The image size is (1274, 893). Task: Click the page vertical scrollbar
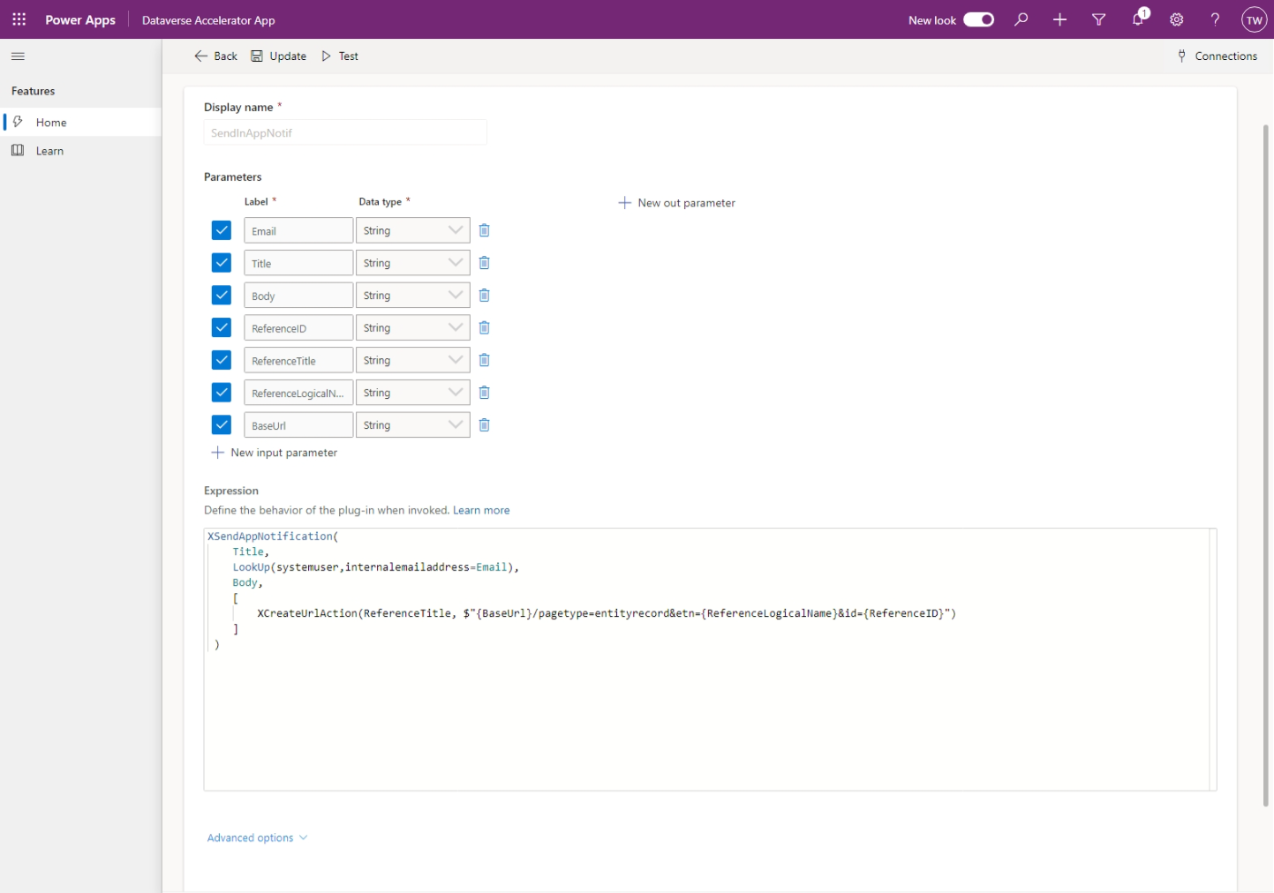pos(1265,465)
